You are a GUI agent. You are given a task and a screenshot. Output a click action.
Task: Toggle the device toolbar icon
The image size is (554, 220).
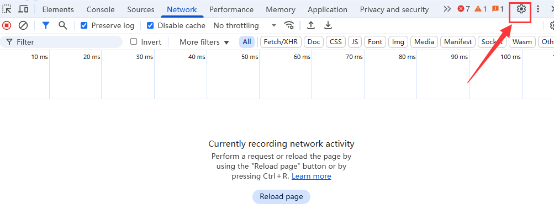(x=24, y=9)
